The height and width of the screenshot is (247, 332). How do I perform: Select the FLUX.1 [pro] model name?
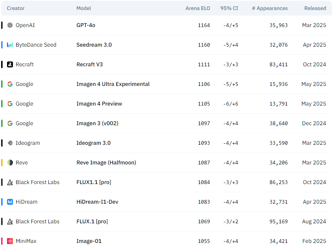92,221
